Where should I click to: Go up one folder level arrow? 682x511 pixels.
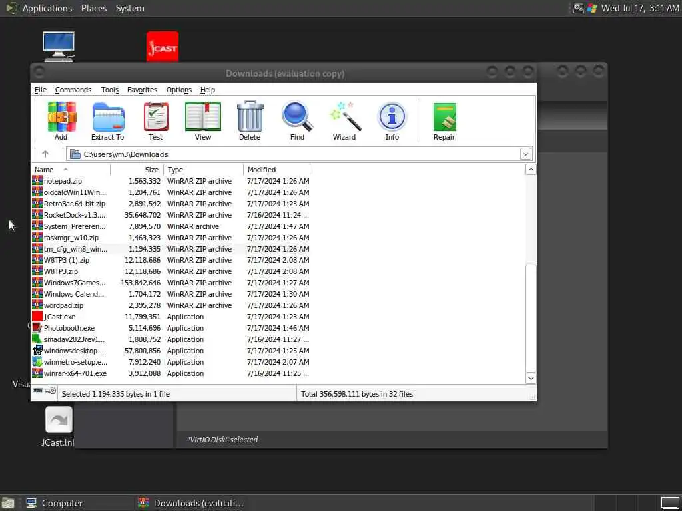tap(45, 154)
